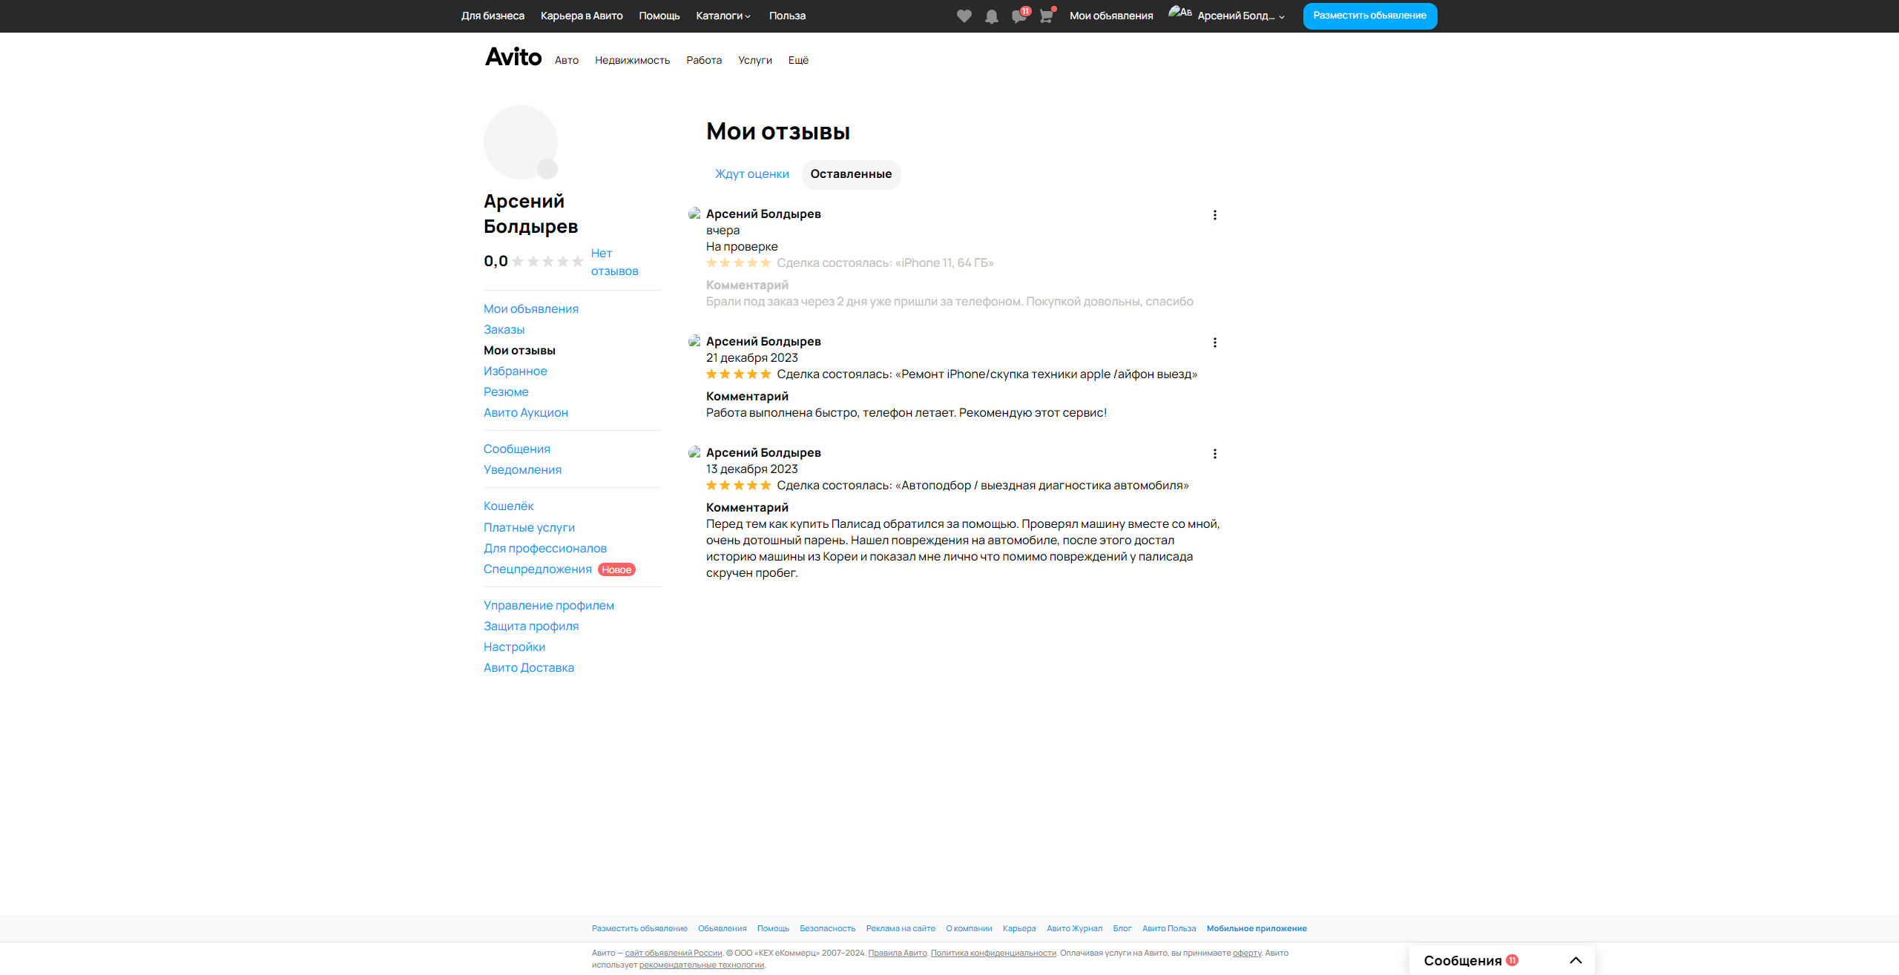The image size is (1899, 975).
Task: Go to Настройки in sidebar
Action: coord(514,647)
